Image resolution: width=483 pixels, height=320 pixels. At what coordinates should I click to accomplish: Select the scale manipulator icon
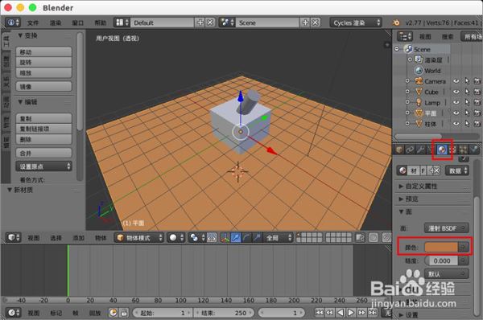[256, 237]
